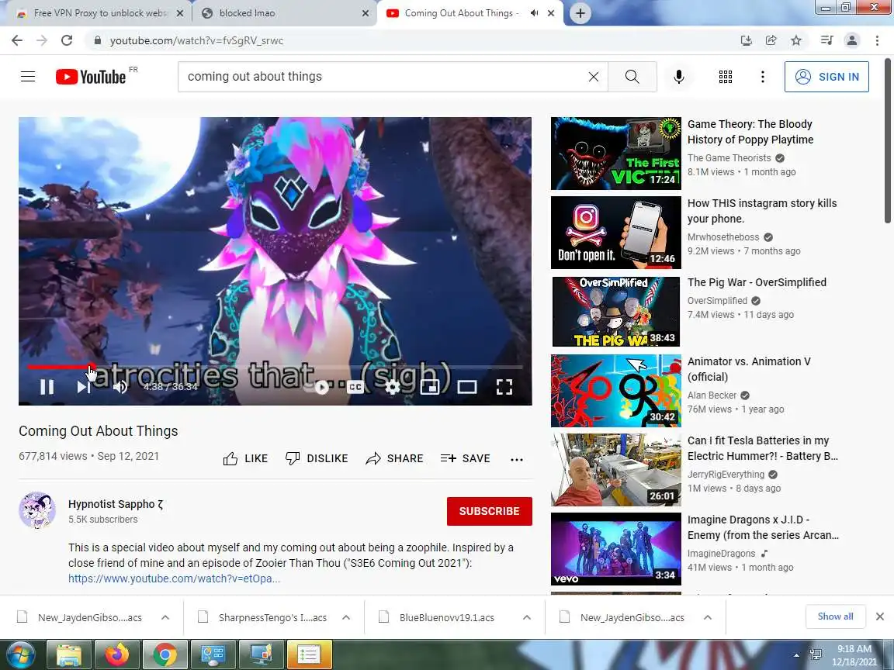Screen dimensions: 894x670
Task: Open the YouTube hamburger guide menu
Action: [28, 76]
